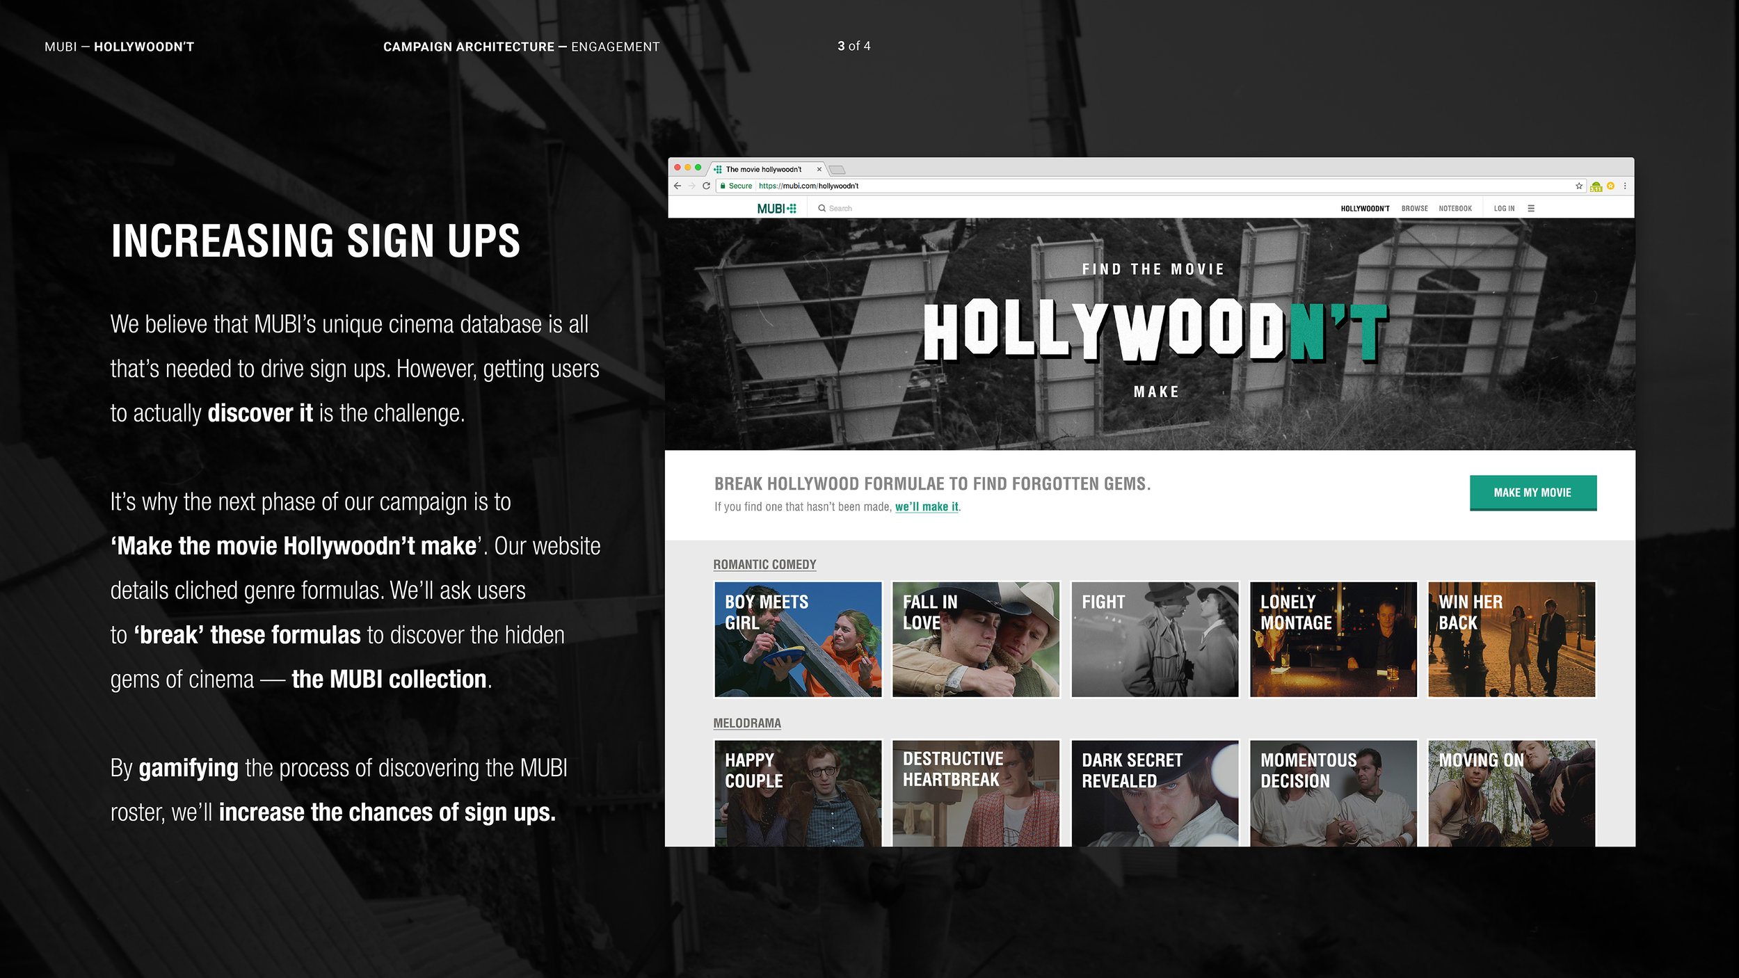Screen dimensions: 1739x978
Task: Click the search magnifier icon
Action: tap(822, 208)
